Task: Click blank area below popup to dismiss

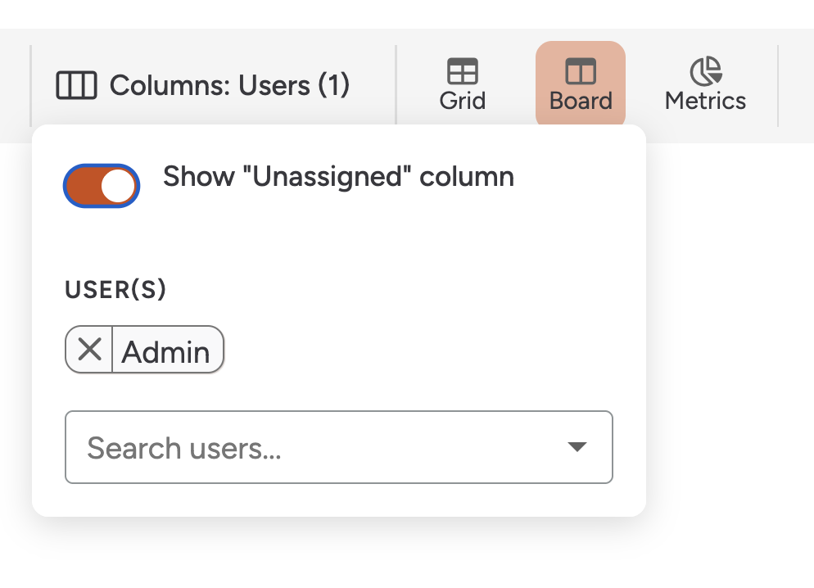Action: 409,557
